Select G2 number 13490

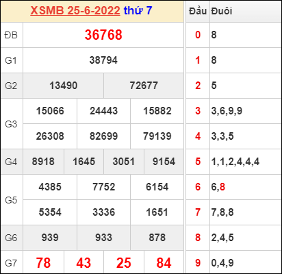point(64,86)
